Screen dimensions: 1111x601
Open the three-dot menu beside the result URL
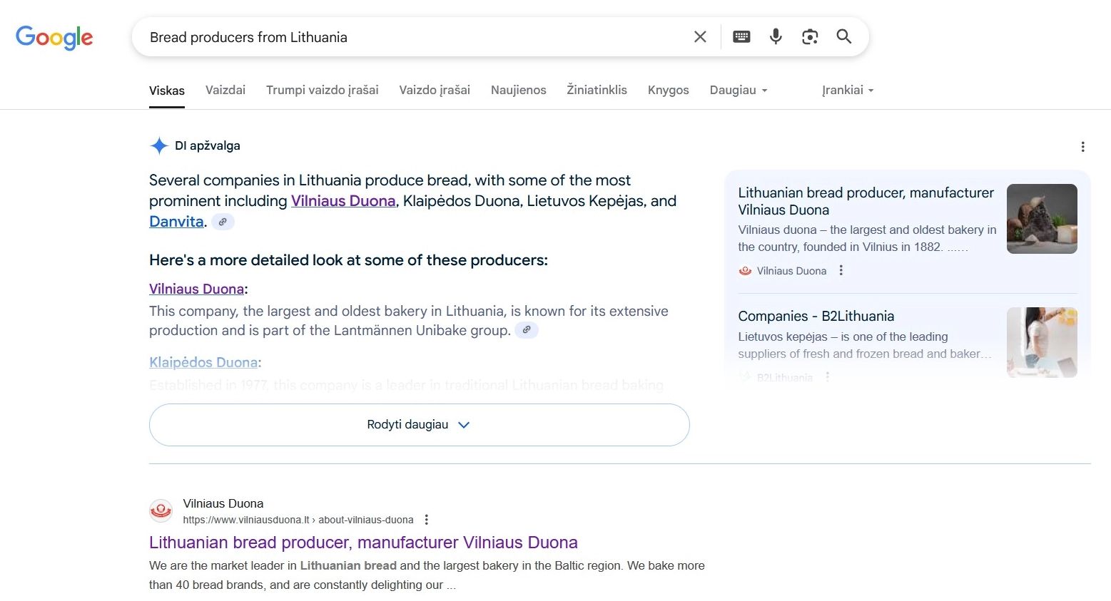[x=426, y=520]
